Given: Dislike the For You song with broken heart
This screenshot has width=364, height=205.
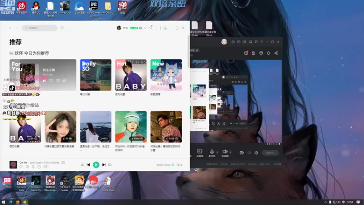Looking at the screenshot, I should point(58,81).
